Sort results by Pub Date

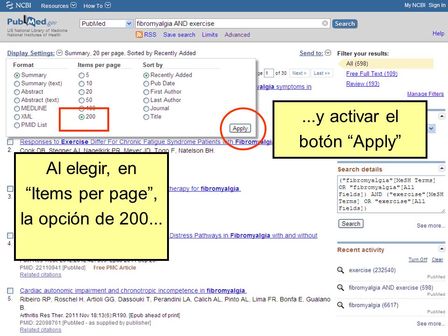pos(146,84)
